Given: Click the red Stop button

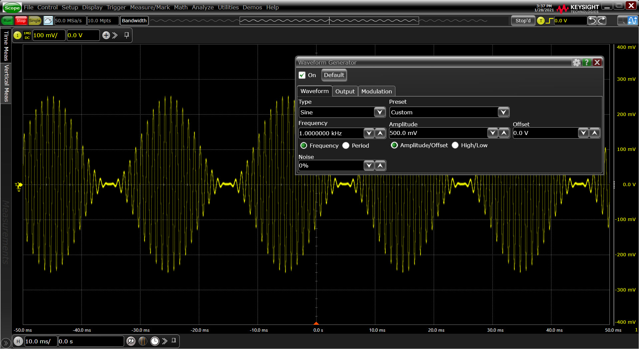Looking at the screenshot, I should coord(21,21).
